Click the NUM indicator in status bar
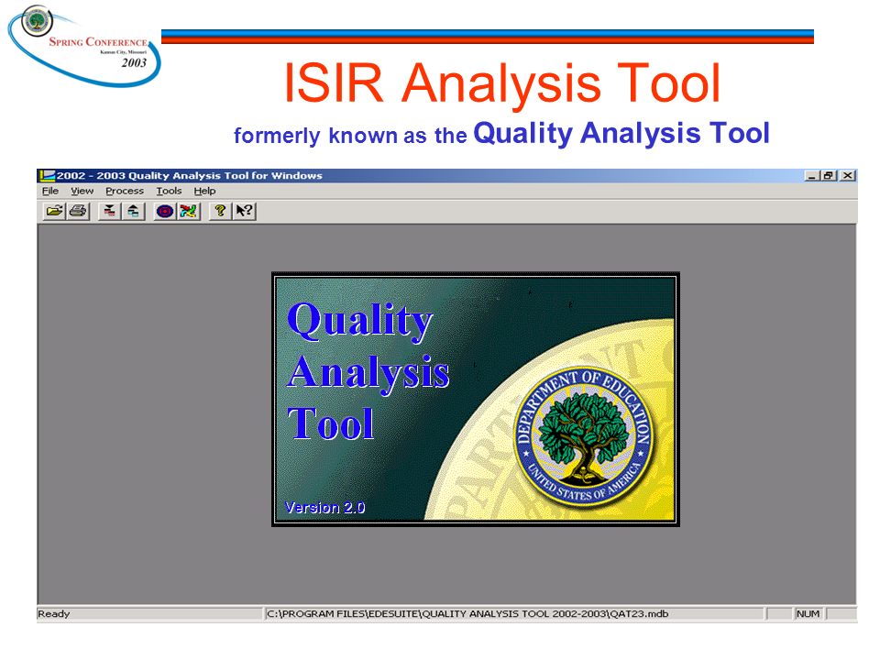The width and height of the screenshot is (880, 660). click(808, 613)
